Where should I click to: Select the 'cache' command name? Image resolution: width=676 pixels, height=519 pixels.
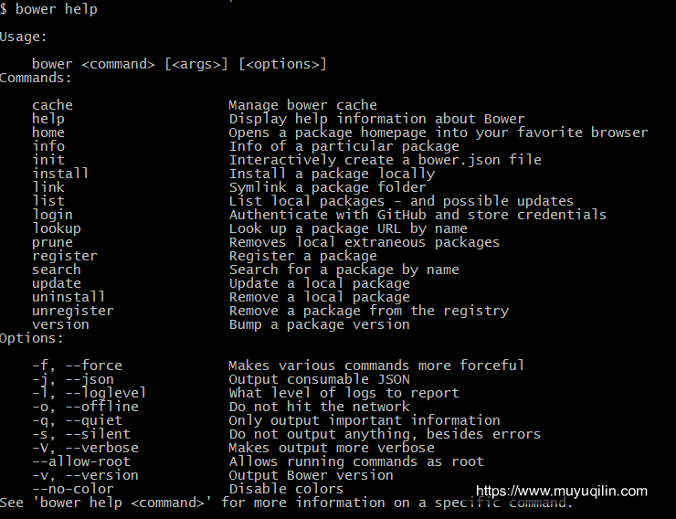coord(53,105)
